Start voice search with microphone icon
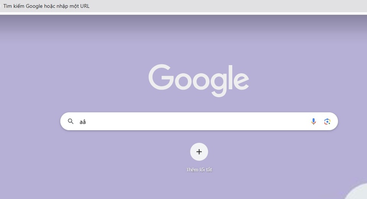Viewport: 367px width, 199px height. (x=313, y=121)
